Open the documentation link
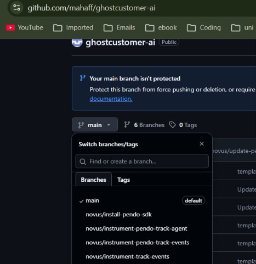This screenshot has height=264, width=256. pos(111,99)
